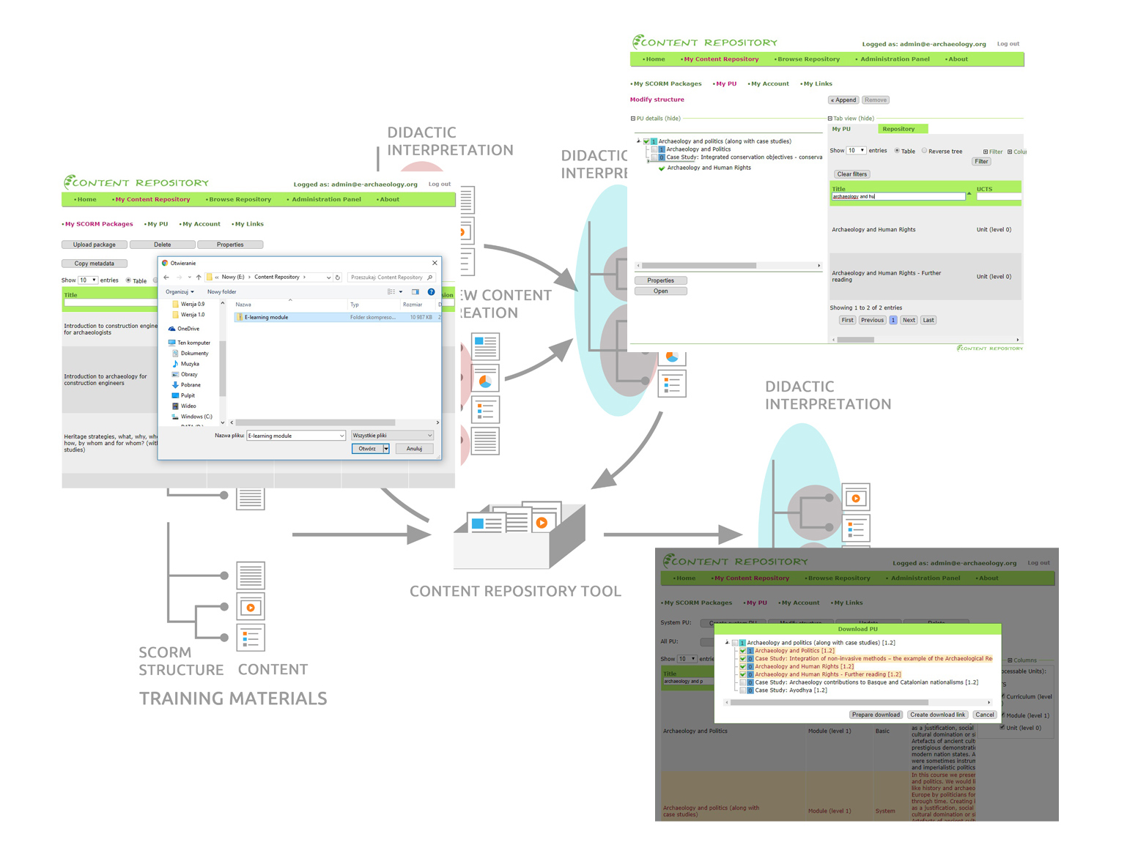1127x861 pixels.
Task: Click Copy metadata button
Action: (x=95, y=264)
